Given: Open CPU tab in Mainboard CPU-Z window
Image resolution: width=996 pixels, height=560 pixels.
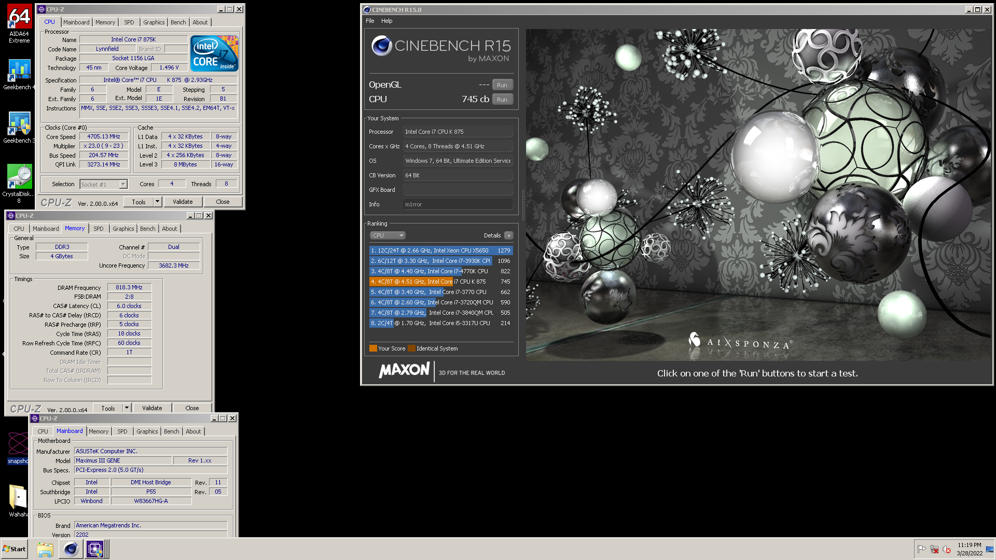Looking at the screenshot, I should tap(43, 431).
